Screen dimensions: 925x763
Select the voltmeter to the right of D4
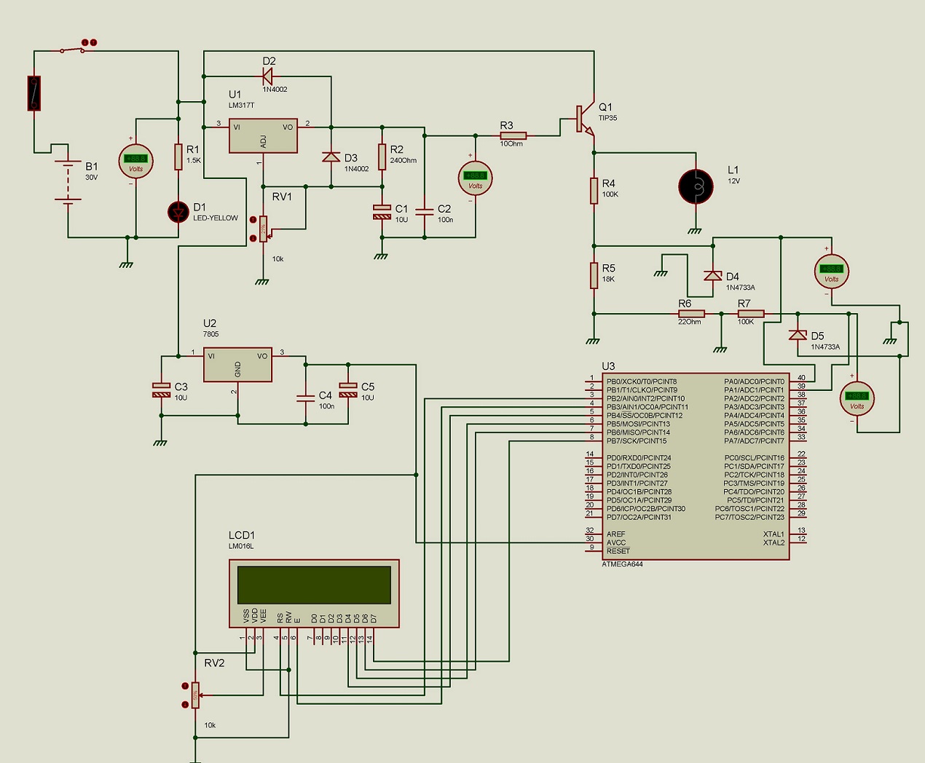pyautogui.click(x=832, y=272)
